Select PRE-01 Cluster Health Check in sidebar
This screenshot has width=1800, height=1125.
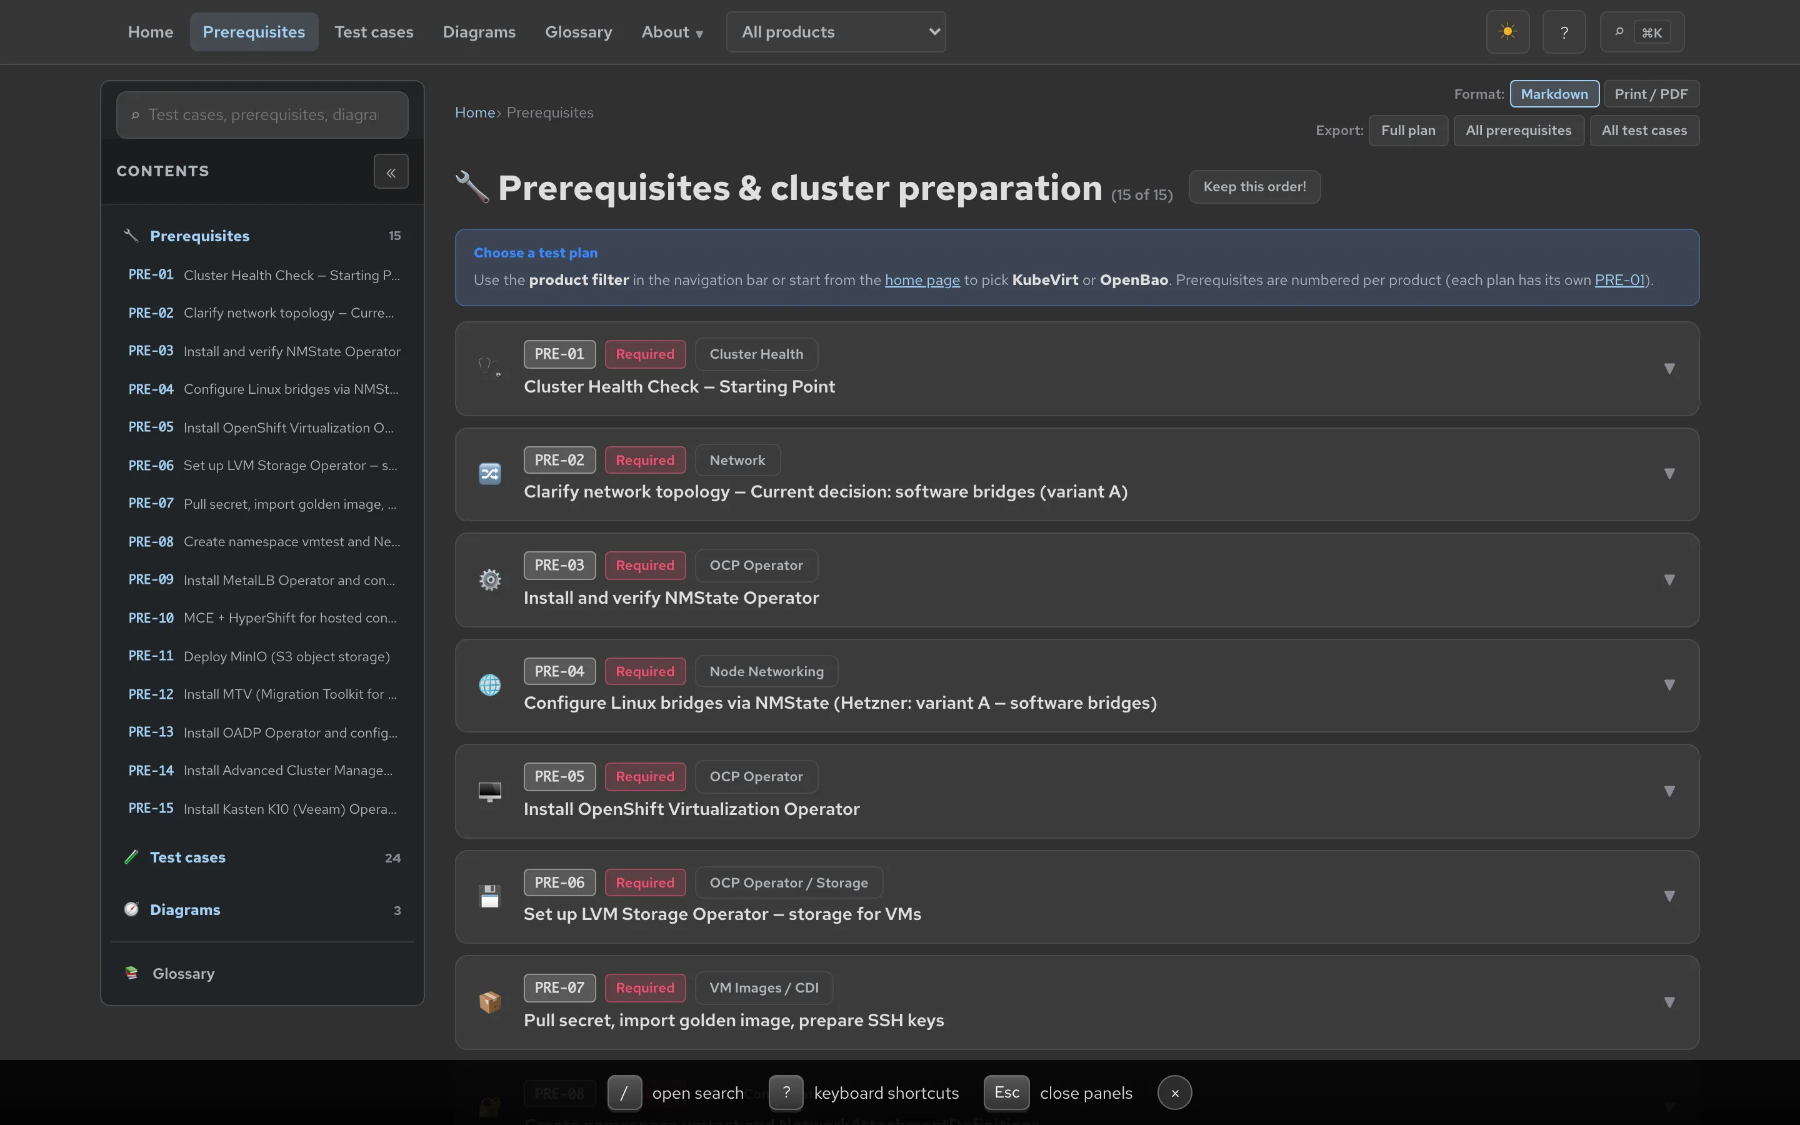coord(264,275)
